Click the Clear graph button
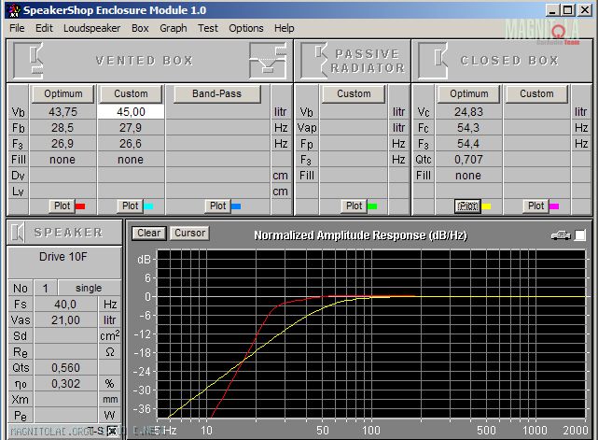The image size is (598, 440). point(147,233)
